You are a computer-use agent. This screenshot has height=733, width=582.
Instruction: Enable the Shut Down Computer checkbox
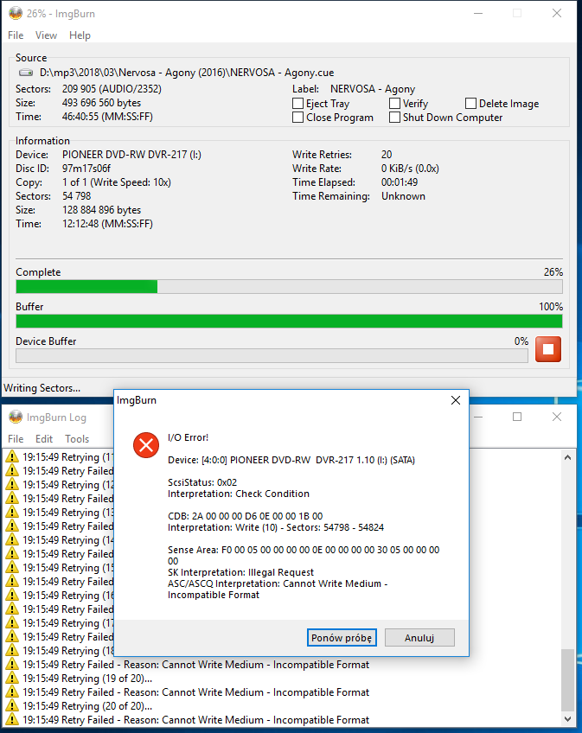click(395, 118)
